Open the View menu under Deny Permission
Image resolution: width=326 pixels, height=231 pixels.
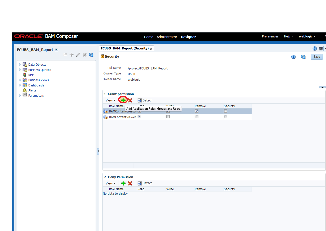click(x=111, y=183)
